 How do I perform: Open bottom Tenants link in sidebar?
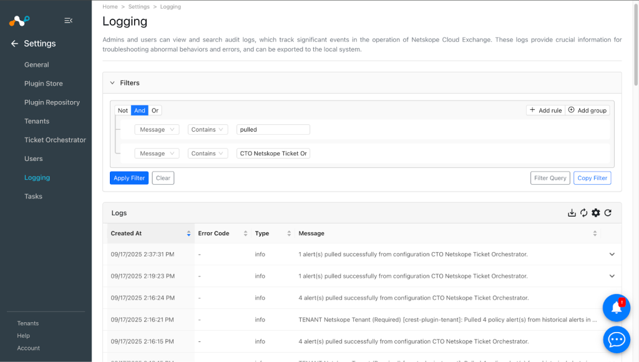pyautogui.click(x=27, y=323)
